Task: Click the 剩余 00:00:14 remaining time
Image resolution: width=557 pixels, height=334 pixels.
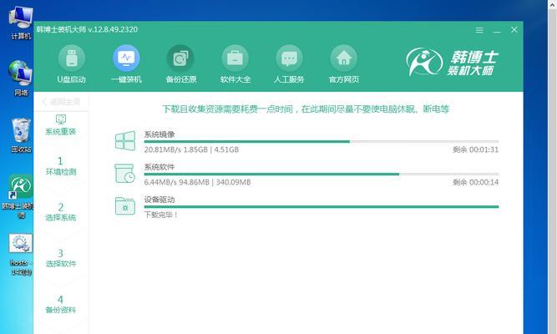Action: (476, 182)
